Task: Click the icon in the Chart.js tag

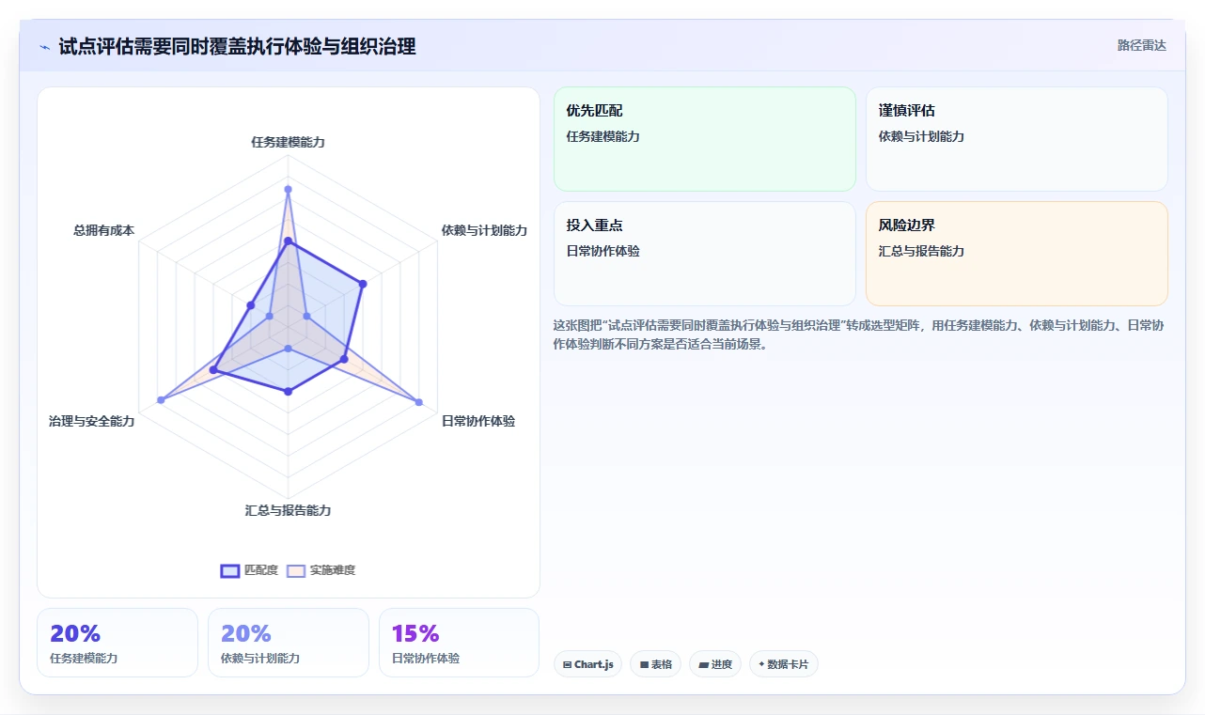Action: click(x=568, y=664)
